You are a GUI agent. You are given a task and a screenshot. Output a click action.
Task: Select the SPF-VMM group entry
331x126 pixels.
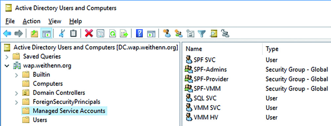click(x=207, y=88)
